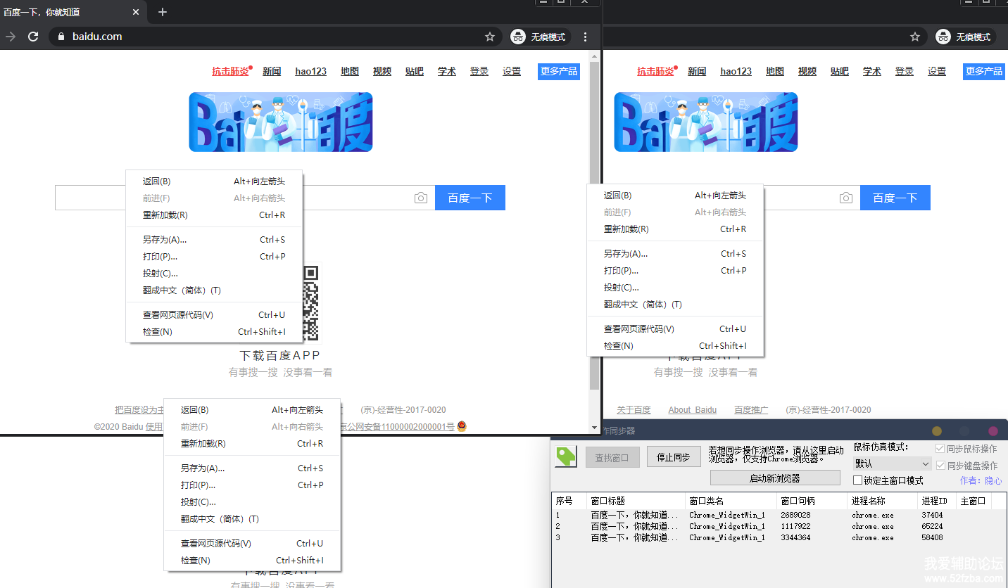Choose 重新加载(R) in the left window's context menu

(x=214, y=215)
